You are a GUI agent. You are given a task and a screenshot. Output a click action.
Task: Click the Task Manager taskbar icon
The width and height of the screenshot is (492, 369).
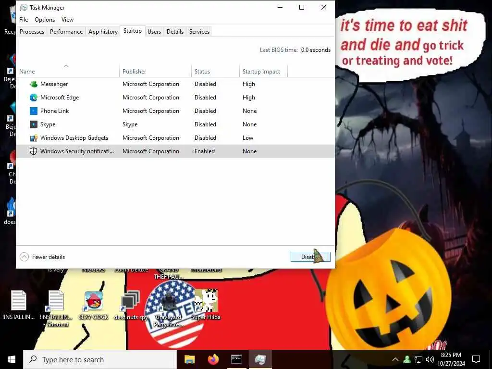pyautogui.click(x=260, y=359)
